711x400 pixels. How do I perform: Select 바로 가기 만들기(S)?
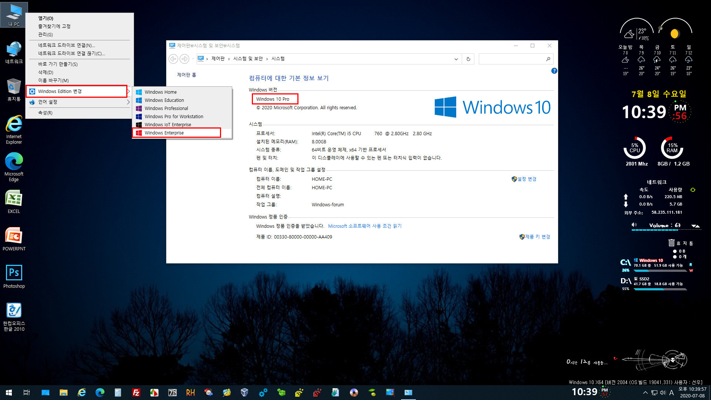(x=80, y=64)
